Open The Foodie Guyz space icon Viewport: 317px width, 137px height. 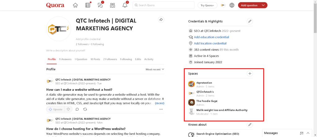(191, 102)
